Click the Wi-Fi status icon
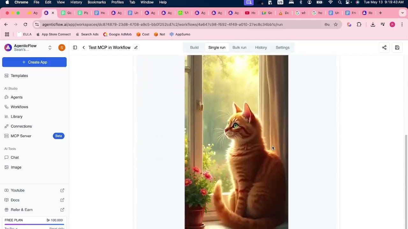Screen dimensions: 408x229 pyautogui.click(x=331, y=2)
